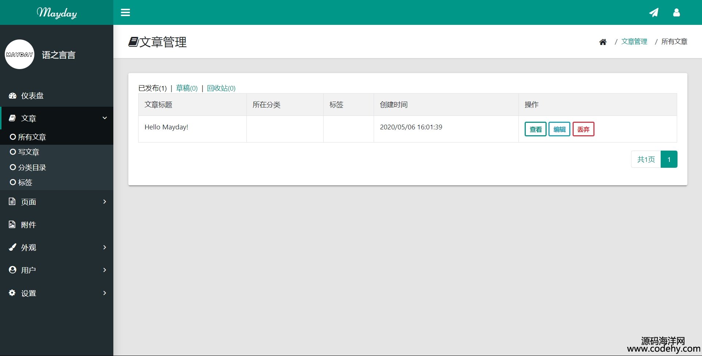Click the MAYDAY avatar image
The height and width of the screenshot is (356, 702).
coord(20,54)
